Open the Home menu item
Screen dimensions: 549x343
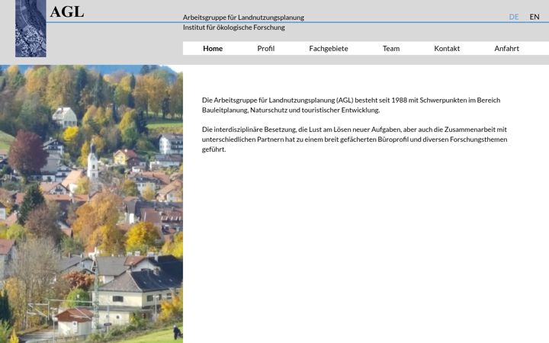tap(213, 48)
